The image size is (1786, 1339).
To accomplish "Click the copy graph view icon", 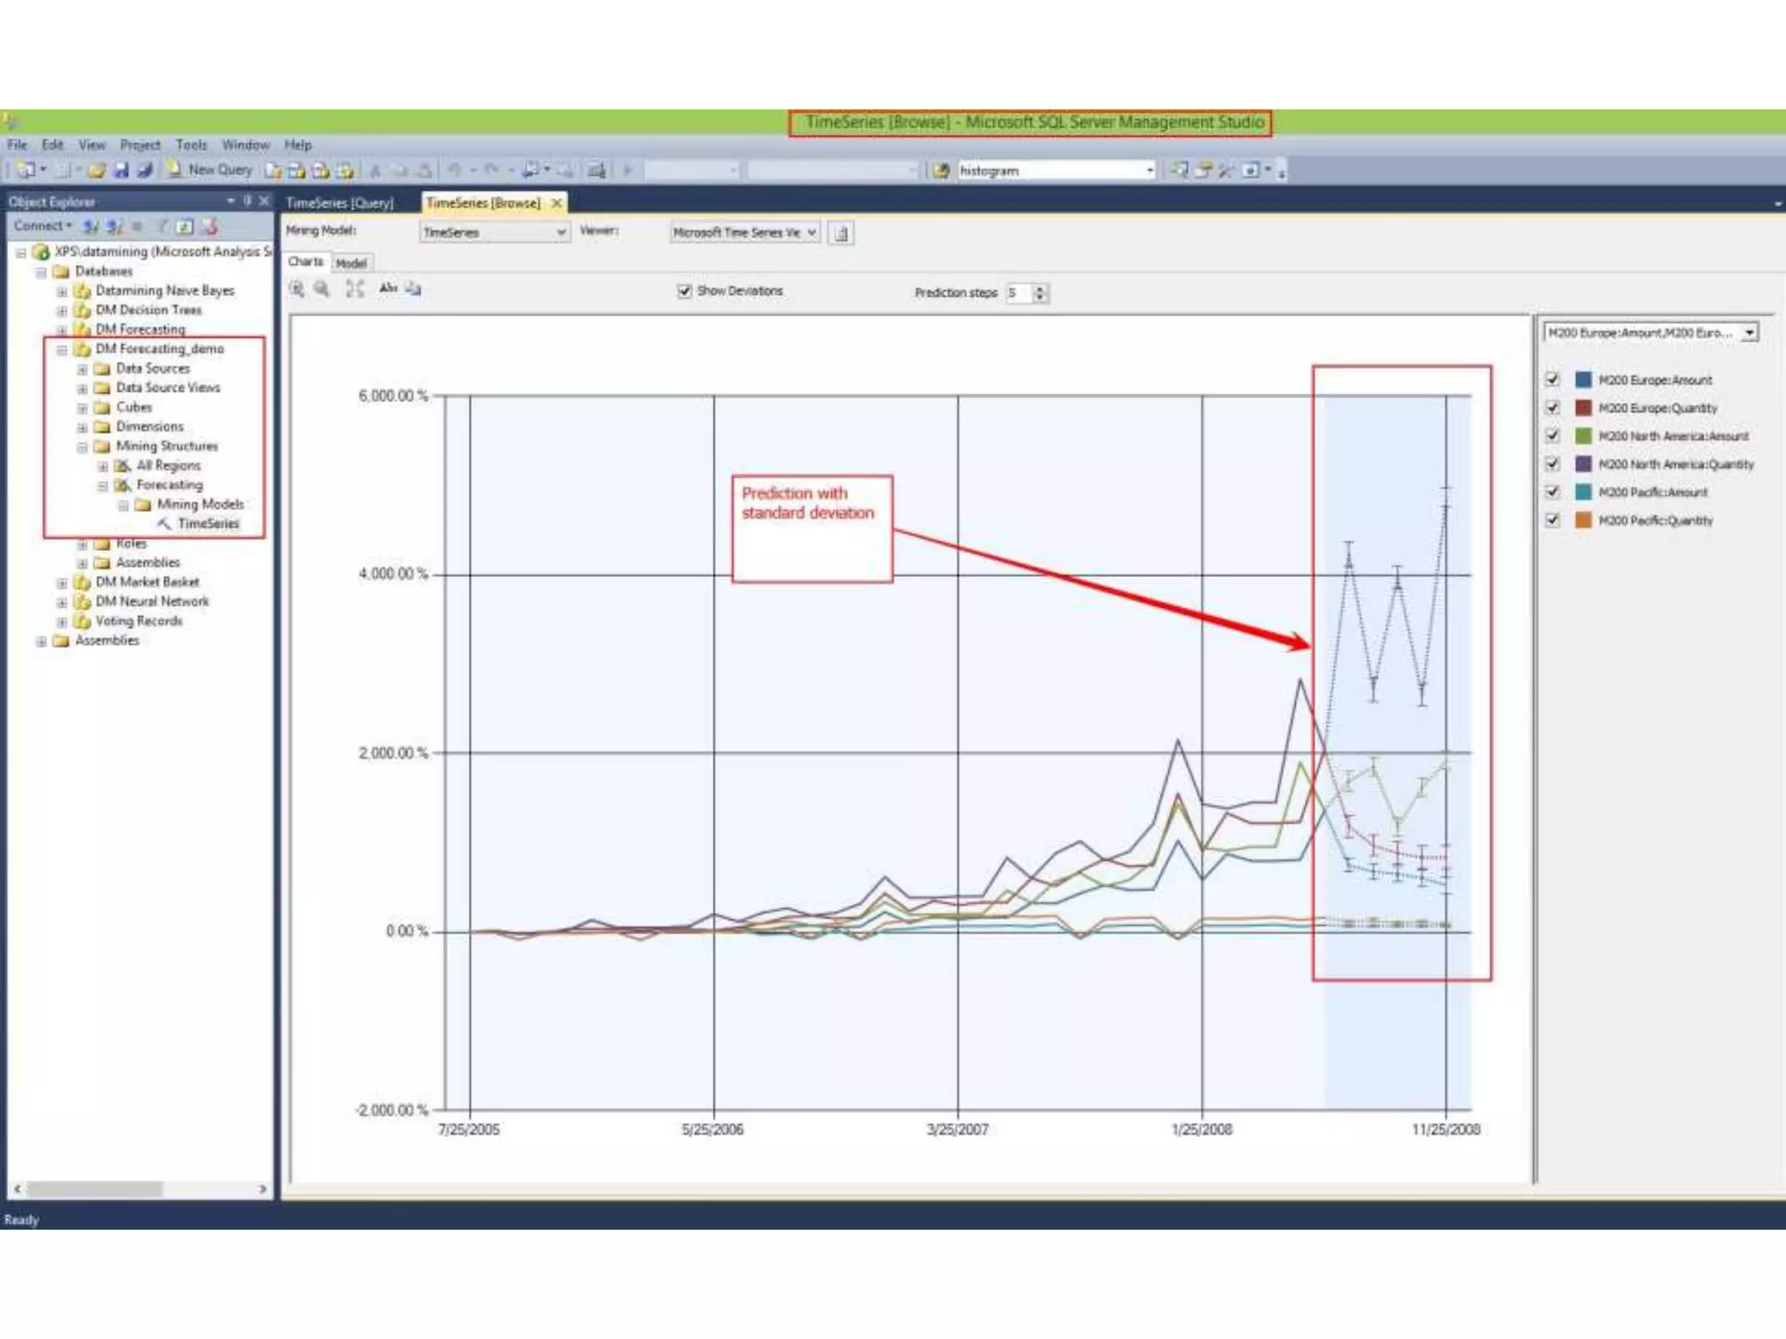I will (x=413, y=289).
